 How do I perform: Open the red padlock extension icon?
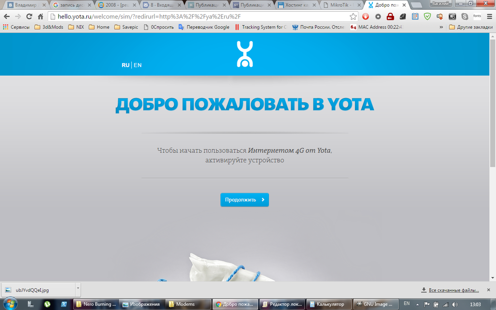pos(390,17)
